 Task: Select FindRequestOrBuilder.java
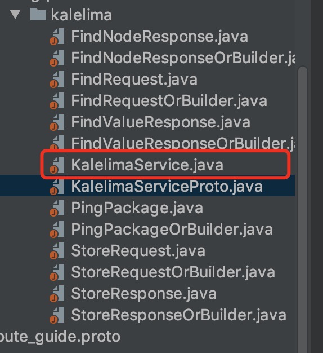[x=169, y=101]
